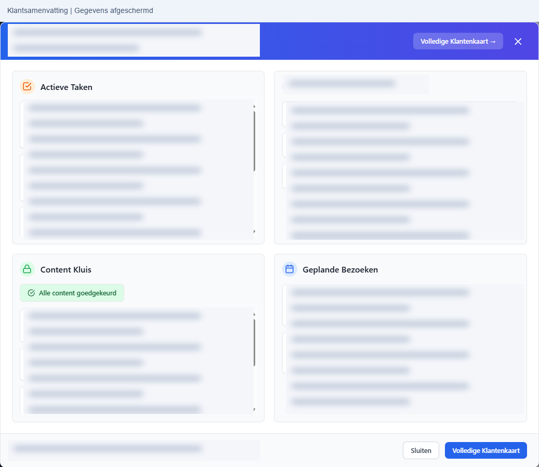Click the up arrow of the Actieve Taken scrollbar
539x467 pixels.
click(x=254, y=106)
